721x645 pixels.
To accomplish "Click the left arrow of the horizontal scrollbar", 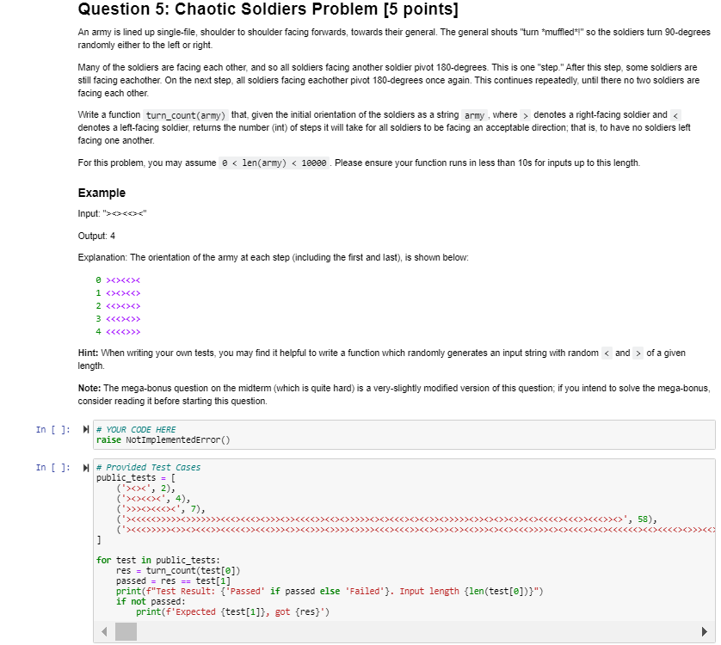I will coord(104,632).
